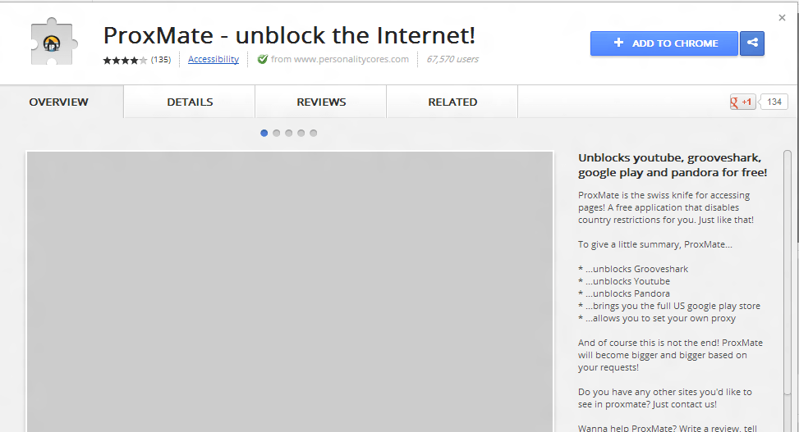Click the green verified checkmark icon
This screenshot has height=432, width=799.
(x=263, y=59)
